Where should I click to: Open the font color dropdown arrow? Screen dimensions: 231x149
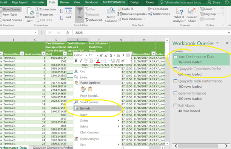point(102,61)
